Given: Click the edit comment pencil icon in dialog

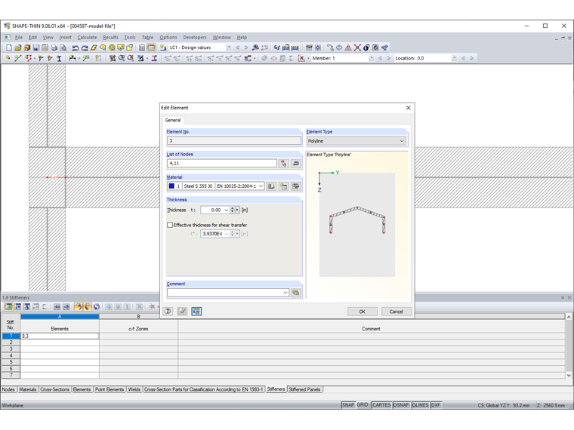Looking at the screenshot, I should click(x=182, y=311).
